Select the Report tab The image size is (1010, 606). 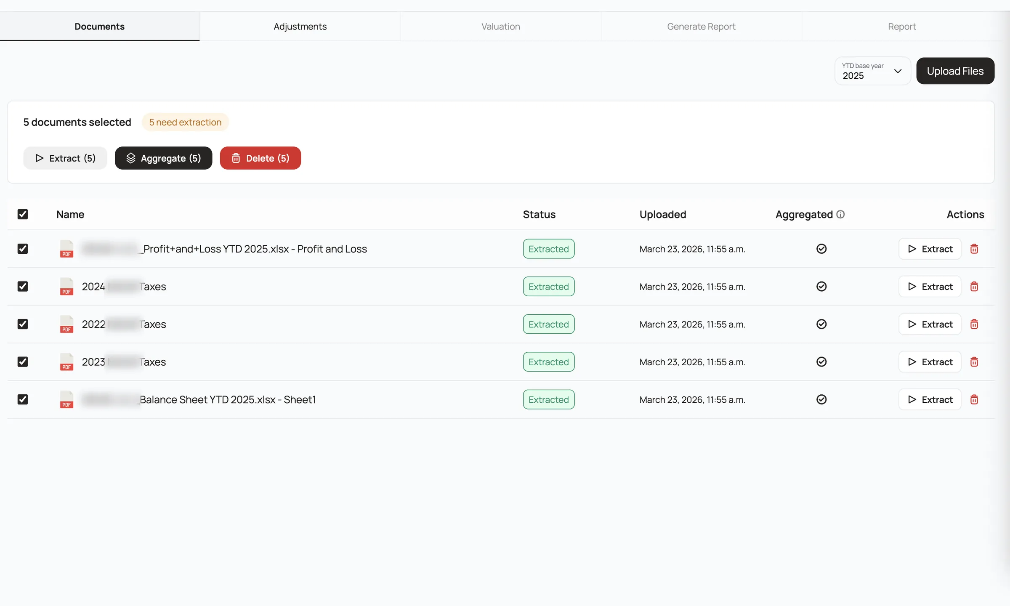(902, 26)
